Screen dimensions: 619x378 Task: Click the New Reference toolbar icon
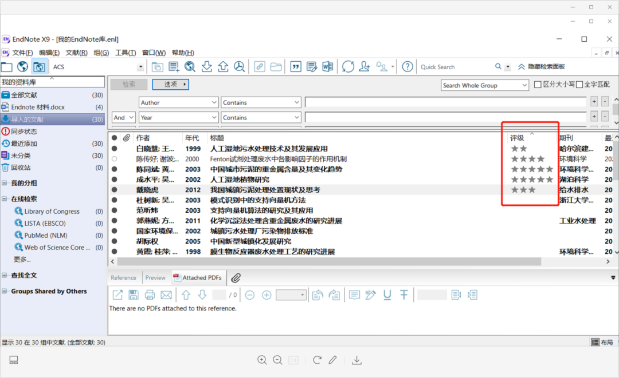pos(174,67)
